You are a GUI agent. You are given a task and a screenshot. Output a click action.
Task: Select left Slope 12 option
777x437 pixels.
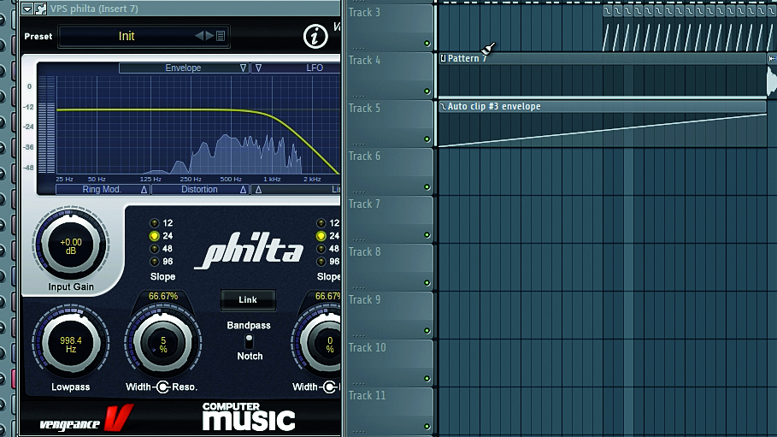[x=154, y=223]
